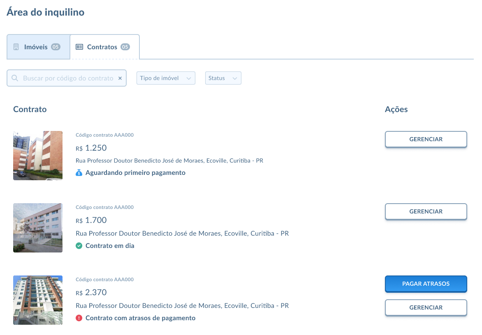The height and width of the screenshot is (335, 482).
Task: Clear search with the X icon
Action: click(x=120, y=78)
